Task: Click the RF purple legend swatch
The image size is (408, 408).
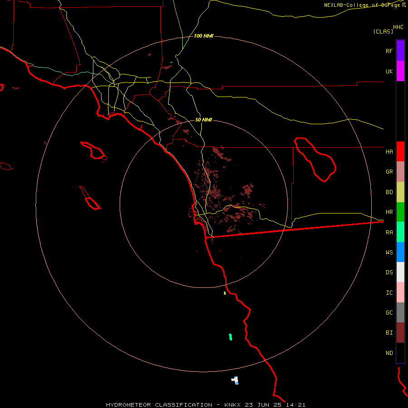Action: [x=400, y=51]
